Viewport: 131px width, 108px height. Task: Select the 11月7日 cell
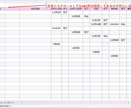pos(96,20)
